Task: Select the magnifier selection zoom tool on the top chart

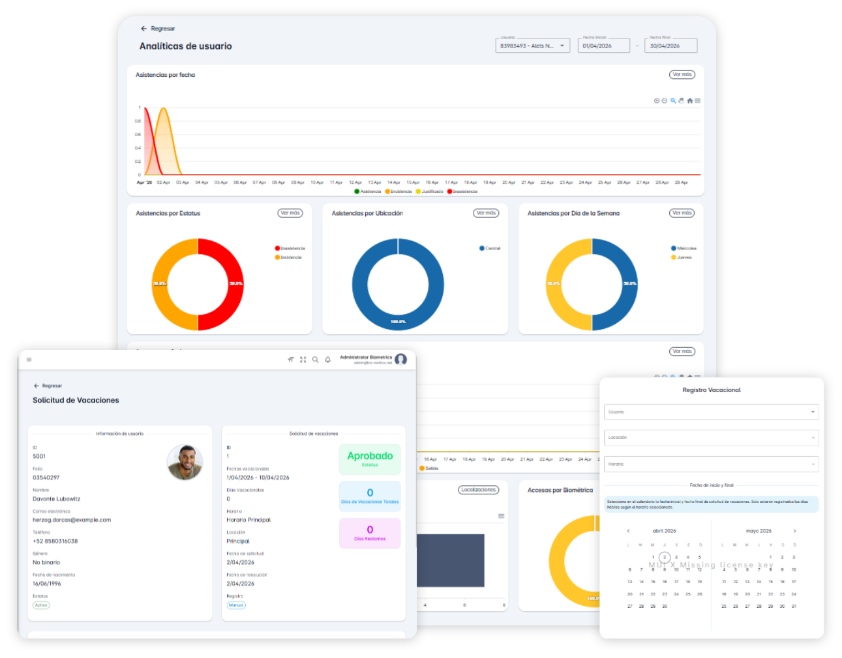Action: tap(673, 101)
